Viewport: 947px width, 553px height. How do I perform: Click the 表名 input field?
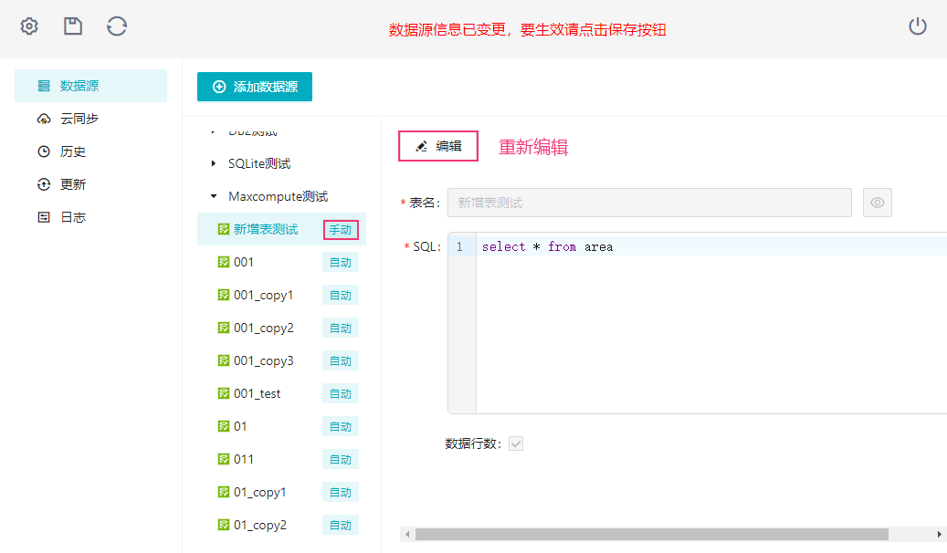tap(649, 203)
